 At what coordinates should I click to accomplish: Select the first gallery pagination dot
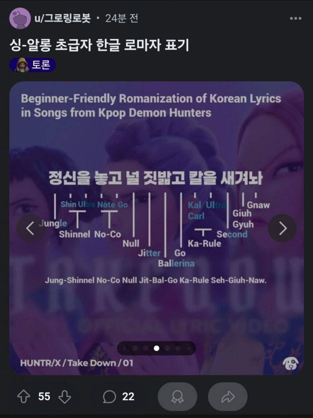(x=125, y=348)
